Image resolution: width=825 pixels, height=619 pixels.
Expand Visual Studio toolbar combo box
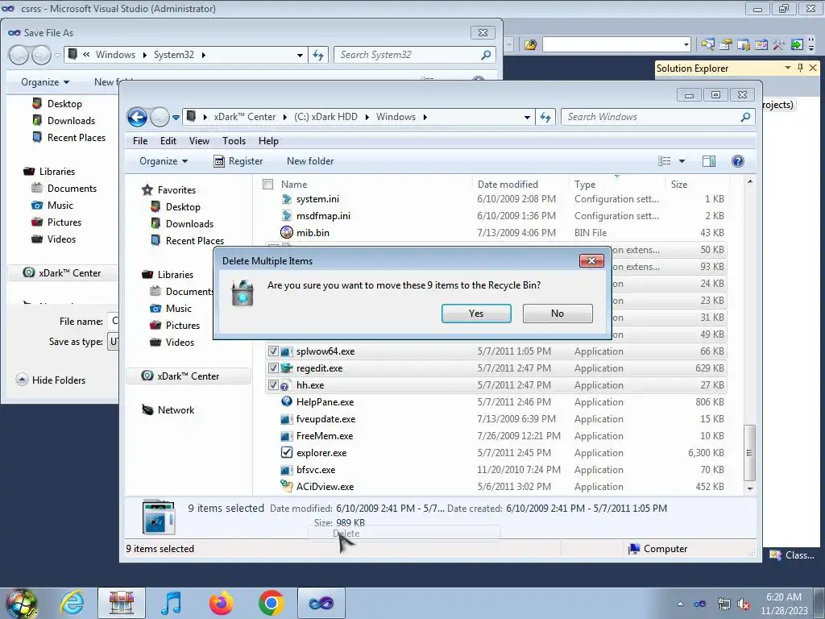pos(686,45)
